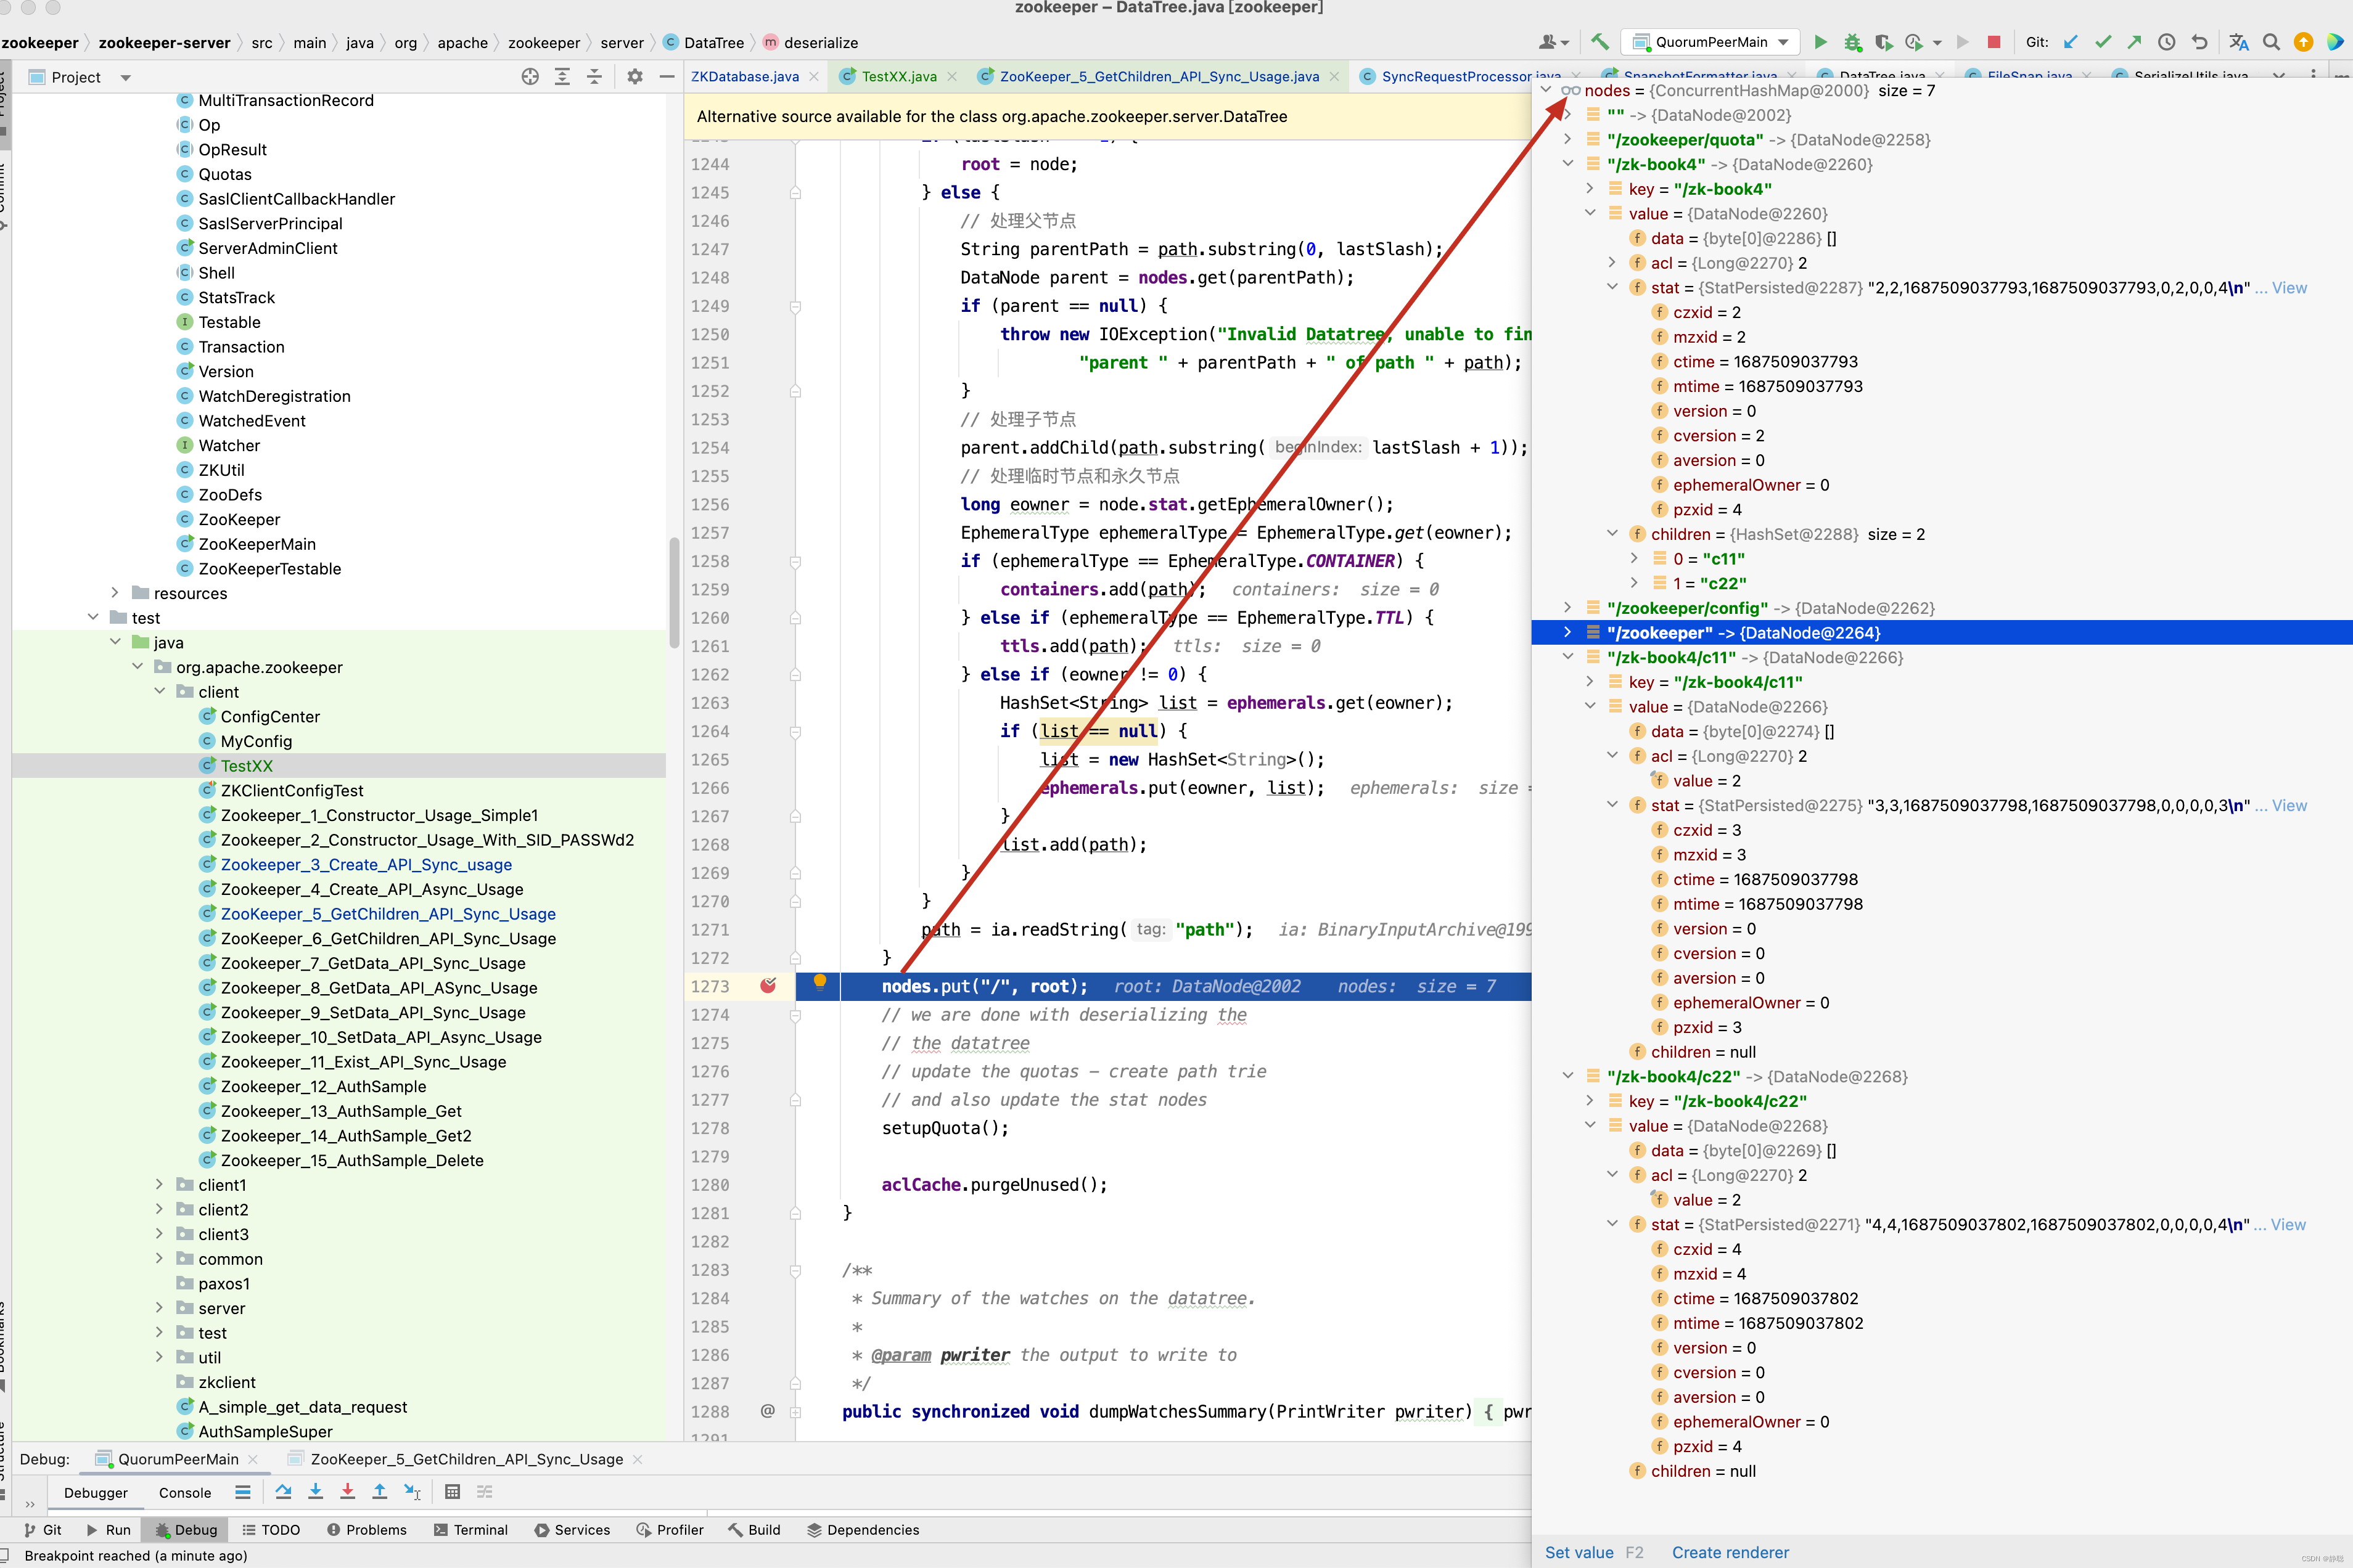The image size is (2353, 1568).
Task: Click the Project panel vertical scrollbar
Action: click(675, 592)
